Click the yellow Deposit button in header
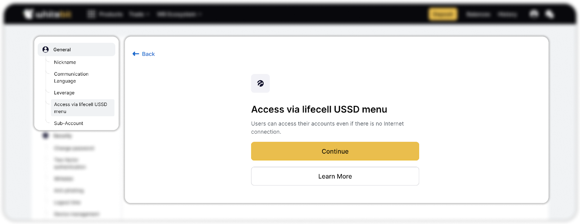580x224 pixels. tap(443, 15)
